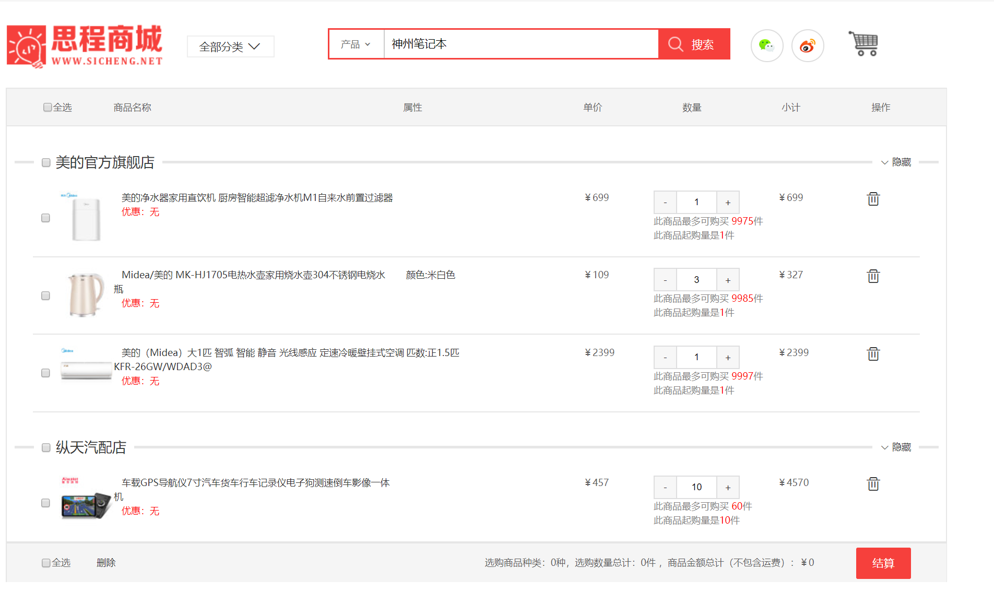The height and width of the screenshot is (592, 994).
Task: Click the ¥327 subtotal value
Action: (791, 275)
